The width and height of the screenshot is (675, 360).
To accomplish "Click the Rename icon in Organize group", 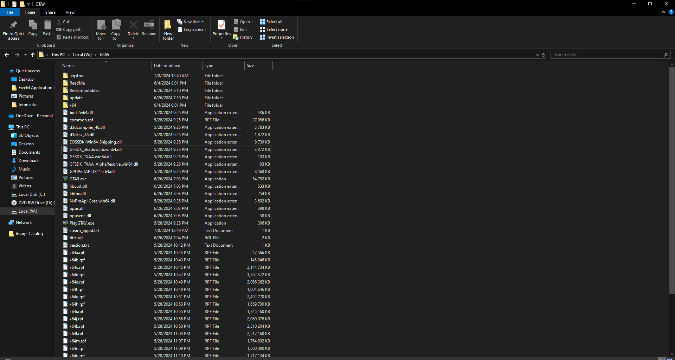I will tap(149, 25).
